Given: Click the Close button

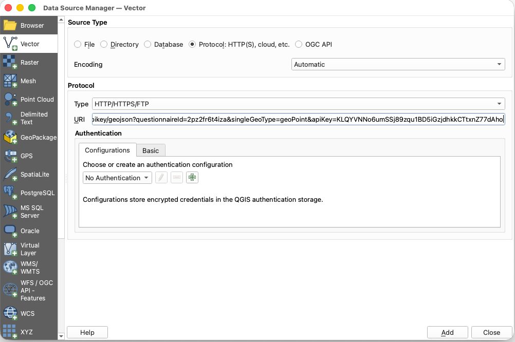Looking at the screenshot, I should point(491,332).
